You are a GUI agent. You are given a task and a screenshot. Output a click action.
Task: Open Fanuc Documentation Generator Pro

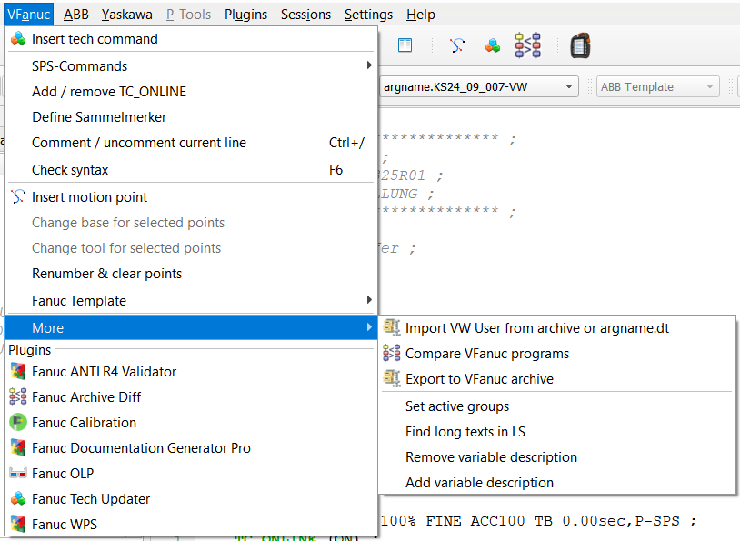pos(191,448)
